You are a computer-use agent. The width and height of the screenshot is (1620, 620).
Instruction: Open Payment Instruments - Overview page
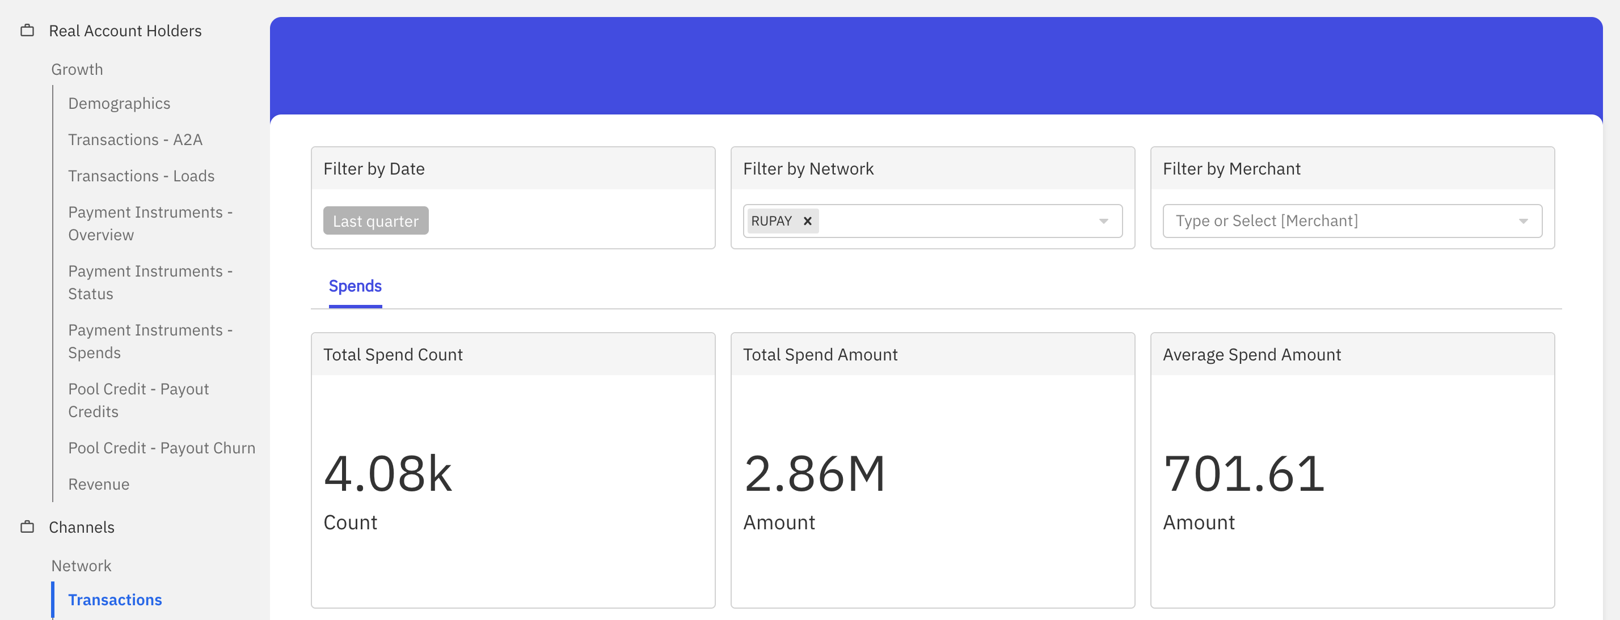tap(150, 224)
